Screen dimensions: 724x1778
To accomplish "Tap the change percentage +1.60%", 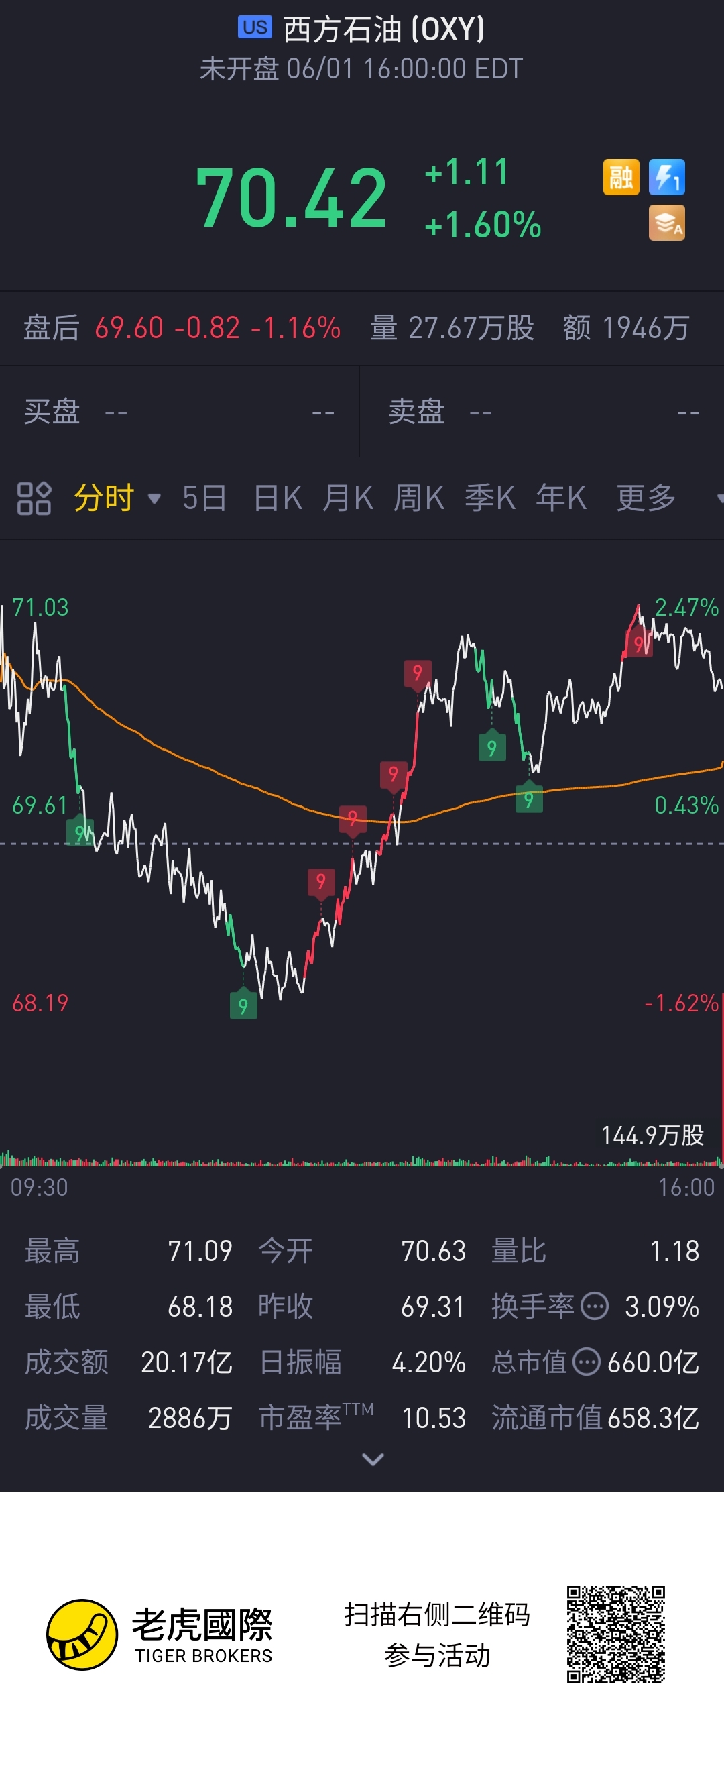I will click(483, 225).
